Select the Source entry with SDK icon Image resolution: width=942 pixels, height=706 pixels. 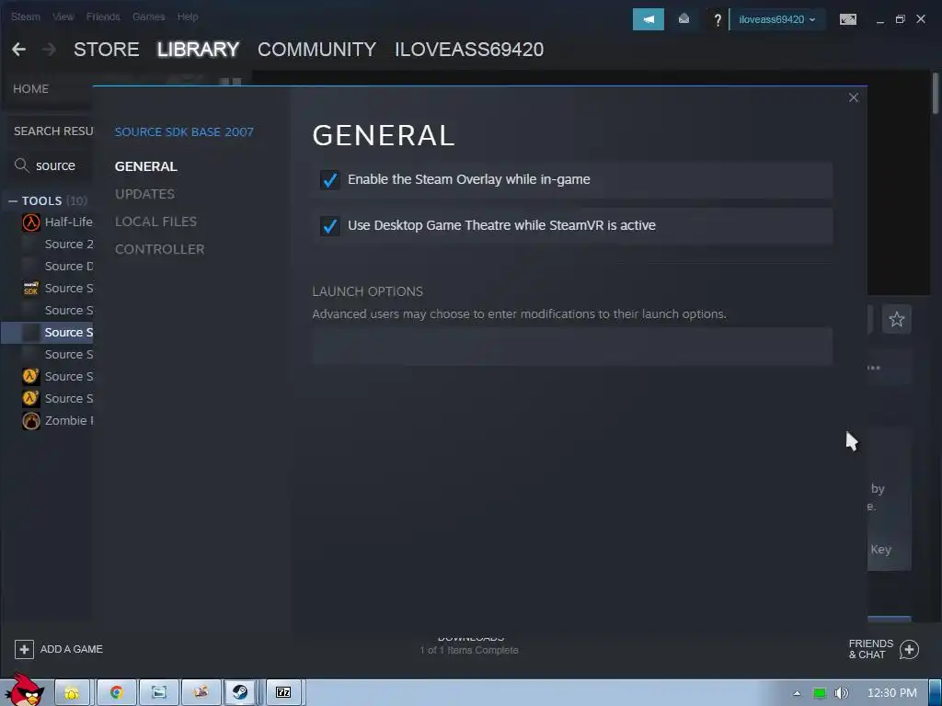coord(57,288)
